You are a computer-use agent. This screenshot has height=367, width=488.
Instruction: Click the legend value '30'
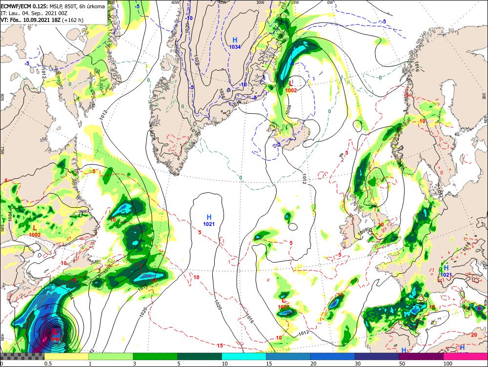[358, 364]
